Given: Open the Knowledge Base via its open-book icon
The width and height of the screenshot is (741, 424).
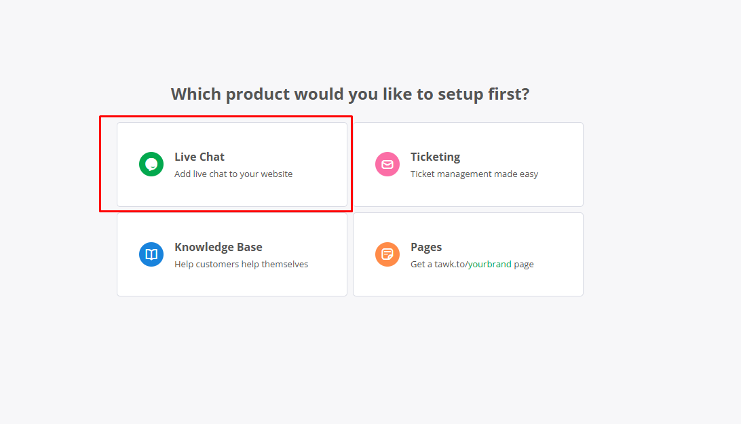Looking at the screenshot, I should point(151,254).
